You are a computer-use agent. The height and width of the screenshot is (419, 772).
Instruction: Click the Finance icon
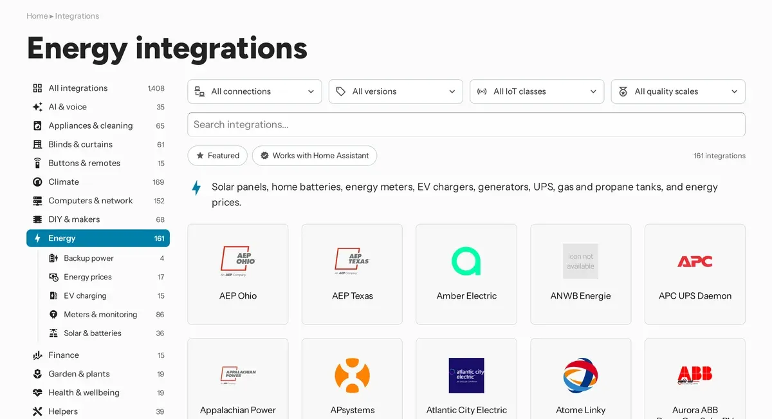click(x=37, y=355)
